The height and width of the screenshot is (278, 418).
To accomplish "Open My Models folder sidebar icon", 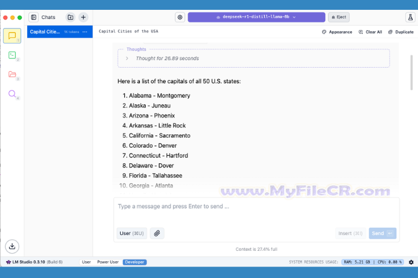I will point(12,74).
